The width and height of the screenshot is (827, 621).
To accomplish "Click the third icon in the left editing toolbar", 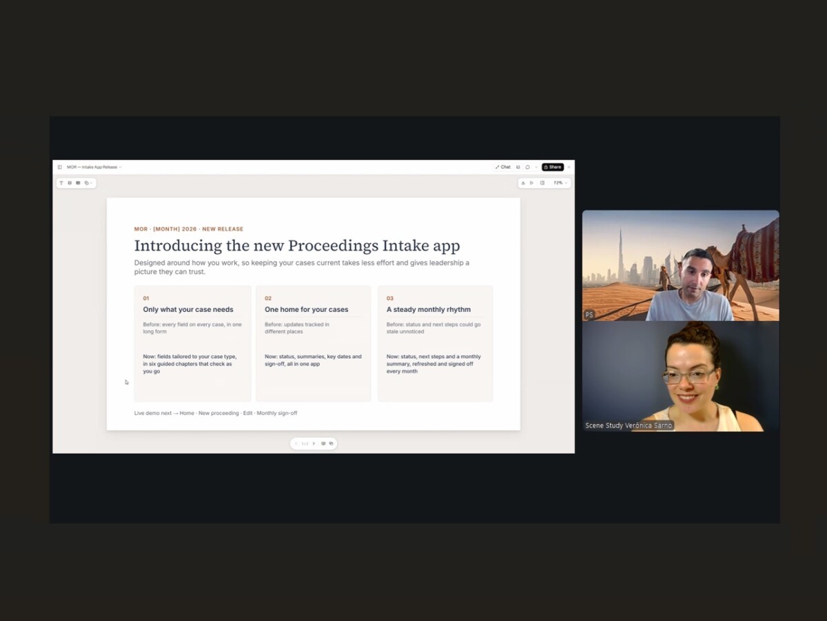I will click(78, 183).
